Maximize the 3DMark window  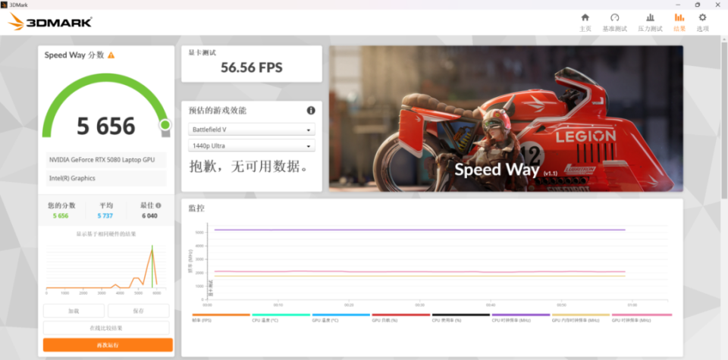[x=698, y=5]
